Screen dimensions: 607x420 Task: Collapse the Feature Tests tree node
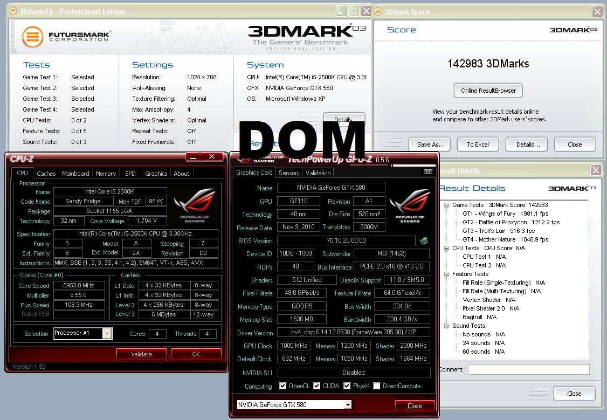click(447, 274)
